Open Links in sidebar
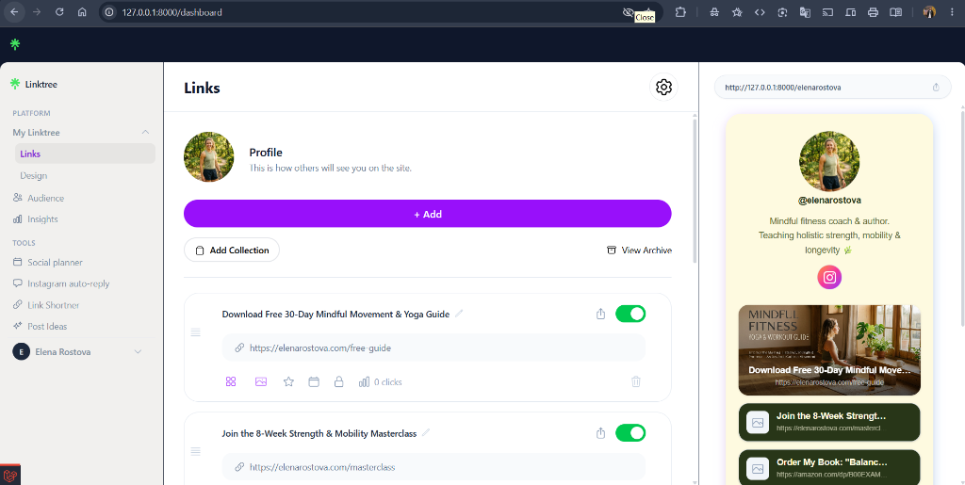 (x=85, y=154)
